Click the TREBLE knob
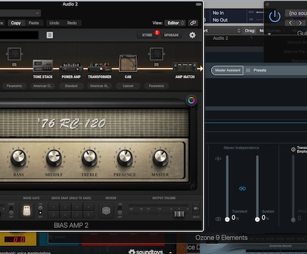 point(89,157)
